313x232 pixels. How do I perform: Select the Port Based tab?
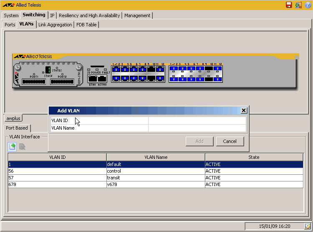[17, 128]
